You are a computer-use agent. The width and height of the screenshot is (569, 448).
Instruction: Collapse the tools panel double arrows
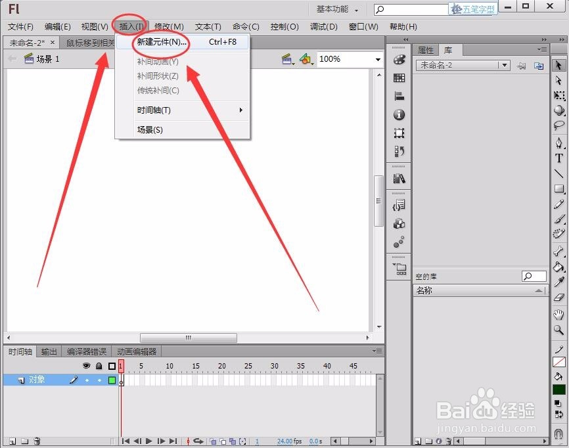[x=562, y=39]
